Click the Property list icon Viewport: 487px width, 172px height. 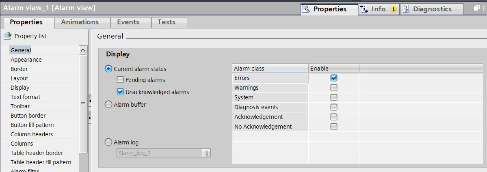(8, 36)
